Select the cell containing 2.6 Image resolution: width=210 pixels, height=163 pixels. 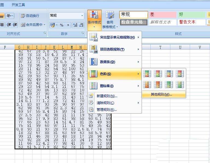pyautogui.click(x=81, y=129)
